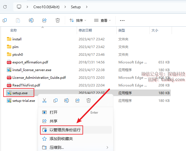Screen dimensions: 186x151
Task: Select the pim folder icon
Action: pyautogui.click(x=9, y=47)
